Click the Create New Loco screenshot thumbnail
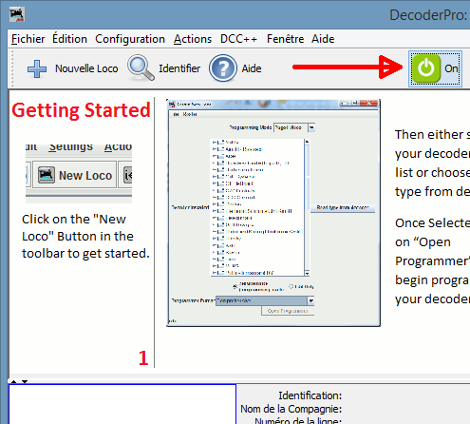 click(273, 213)
